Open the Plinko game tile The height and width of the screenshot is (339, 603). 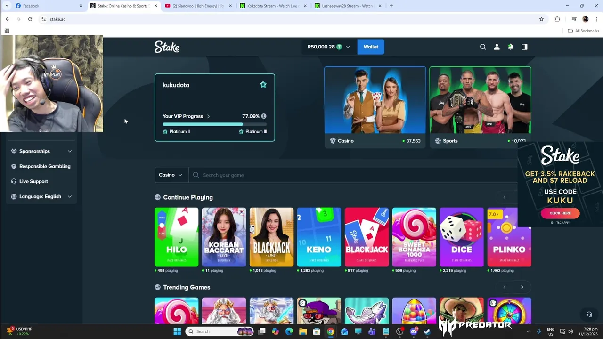[509, 237]
